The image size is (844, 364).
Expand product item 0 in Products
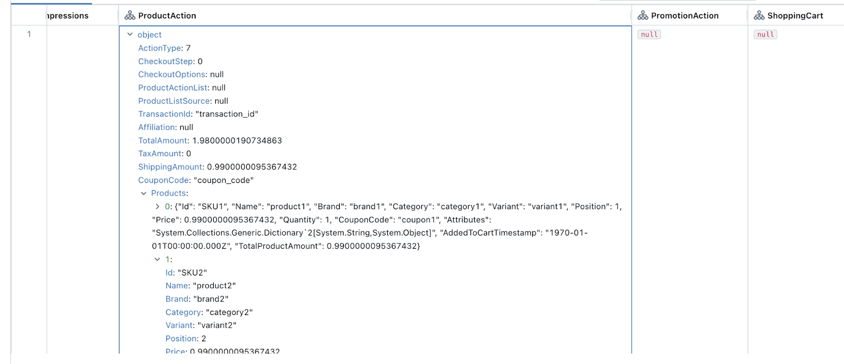point(157,206)
